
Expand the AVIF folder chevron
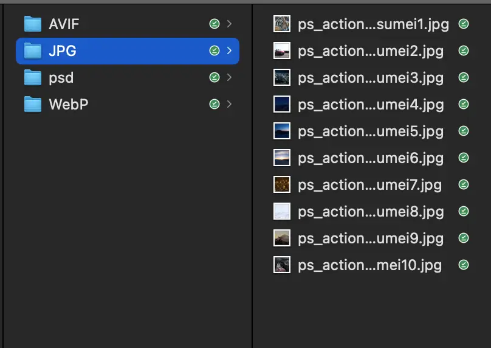(229, 24)
